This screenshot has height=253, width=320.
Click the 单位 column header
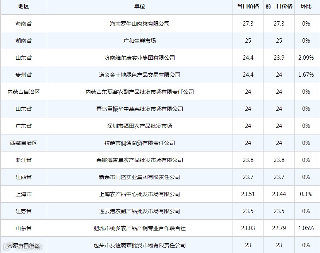(x=140, y=6)
